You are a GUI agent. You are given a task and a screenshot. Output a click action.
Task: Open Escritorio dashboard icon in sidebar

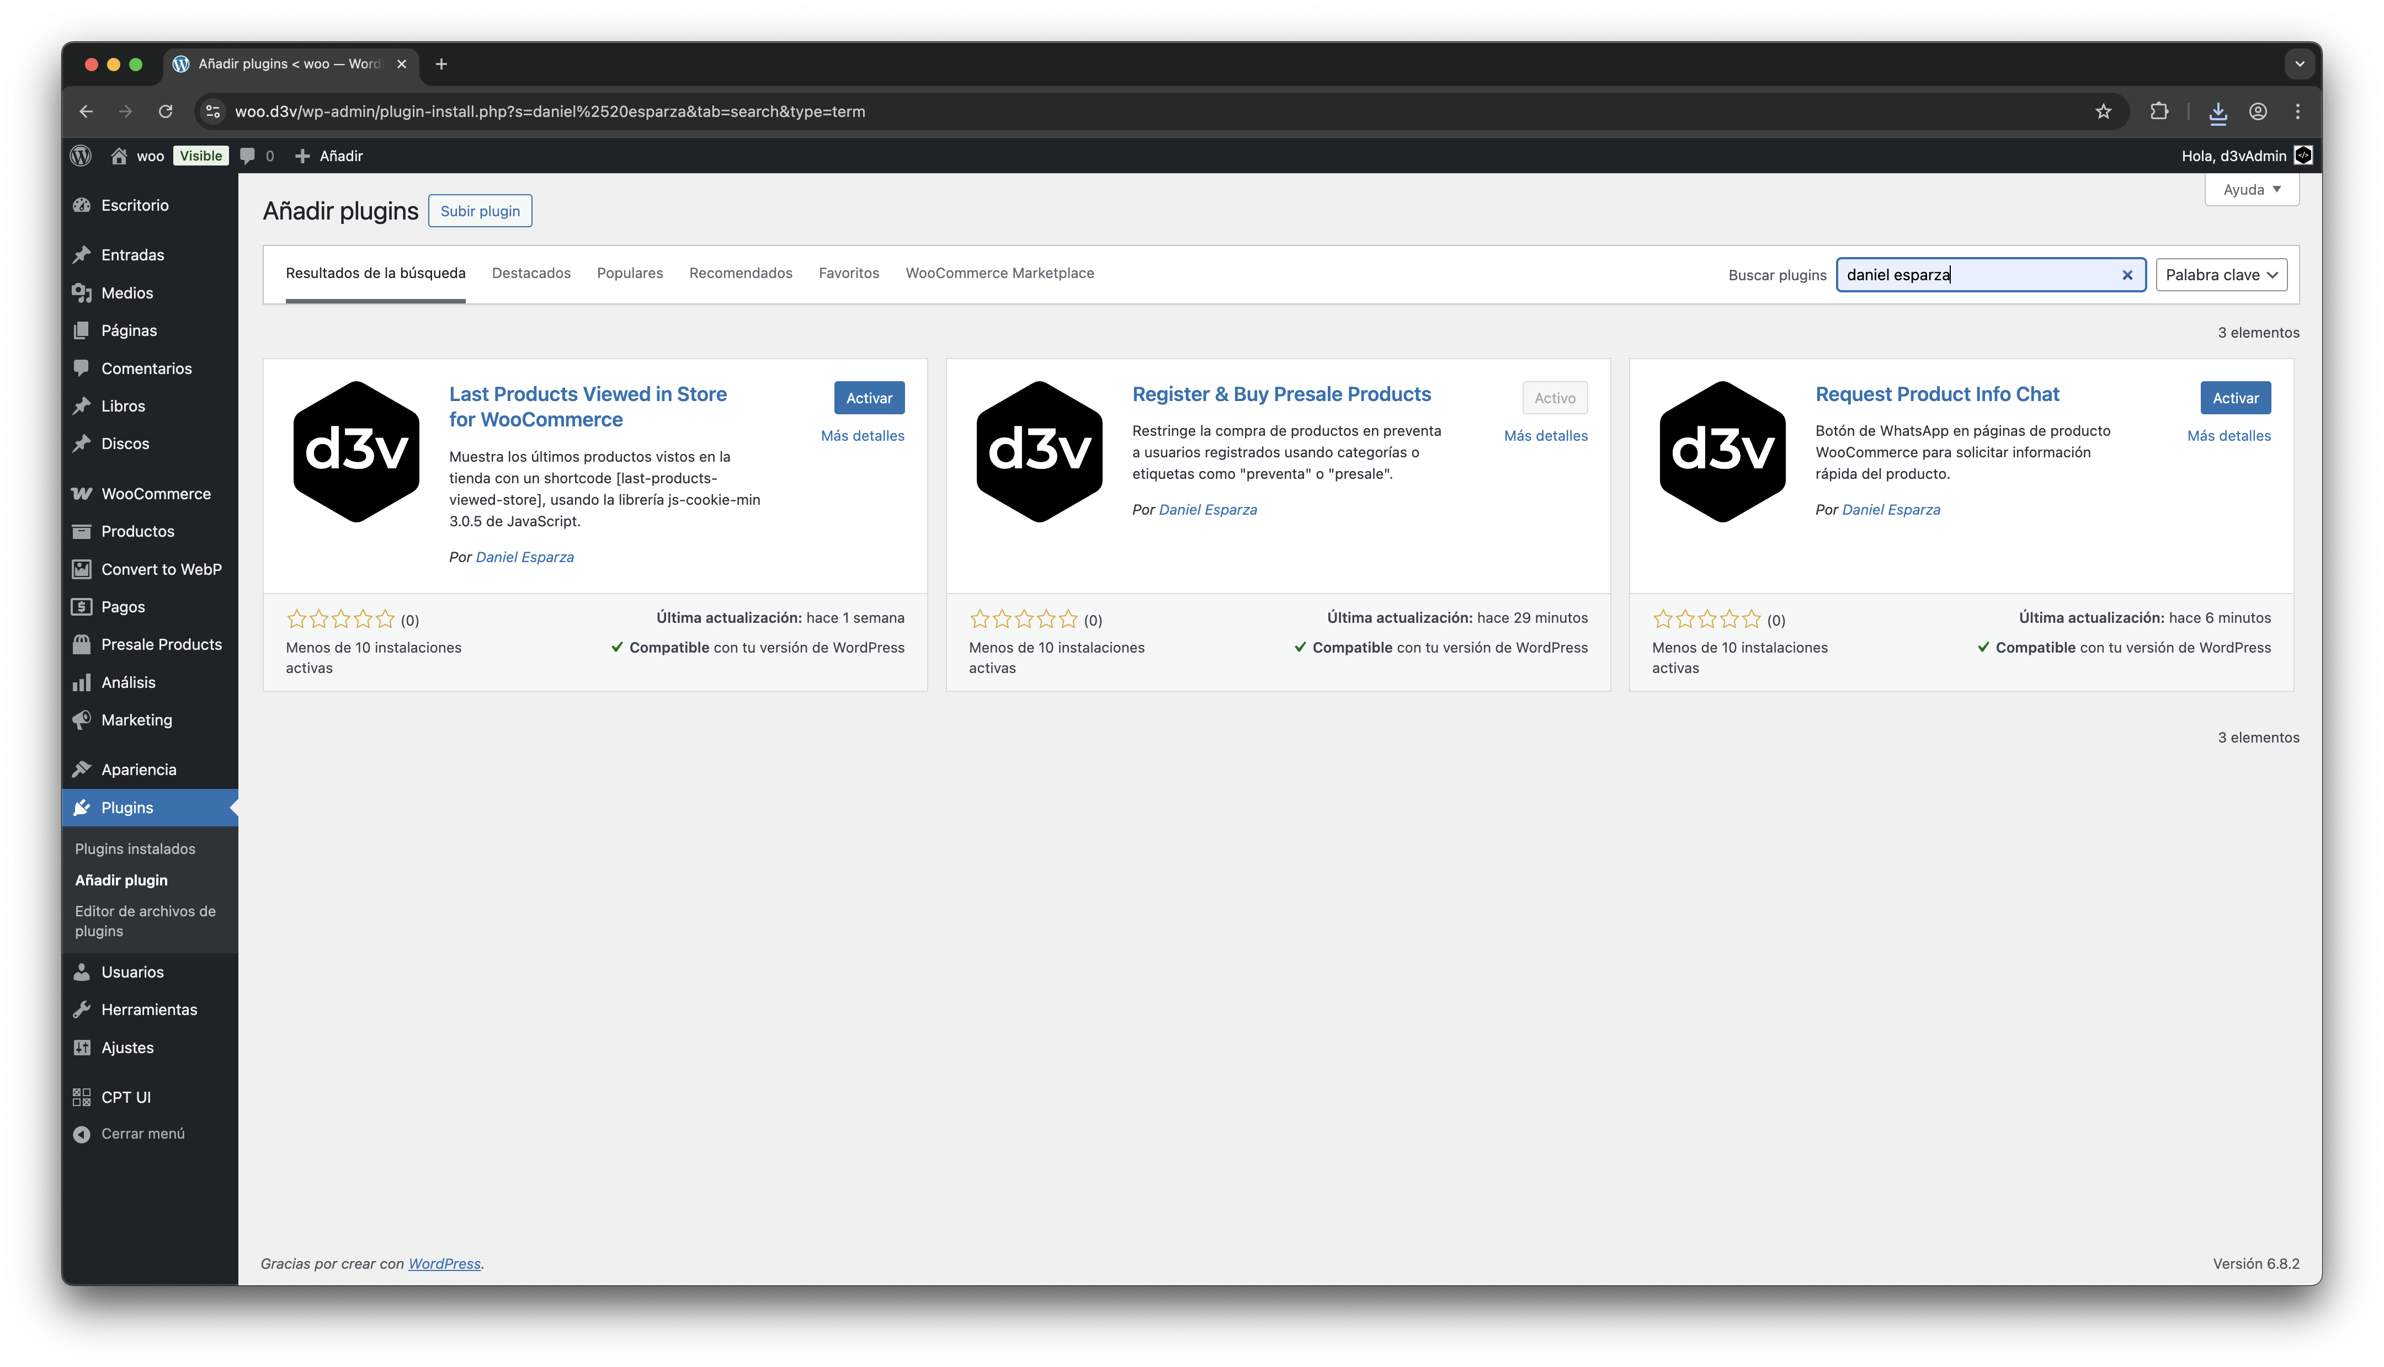pyautogui.click(x=82, y=205)
